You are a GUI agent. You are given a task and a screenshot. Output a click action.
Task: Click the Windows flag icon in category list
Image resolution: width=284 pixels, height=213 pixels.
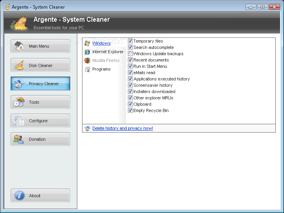point(87,43)
